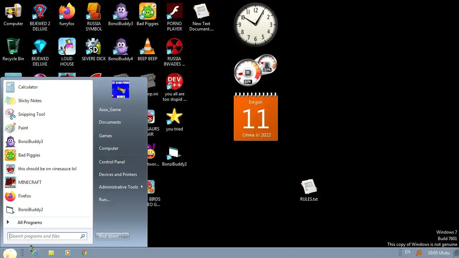The height and width of the screenshot is (258, 459).
Task: Click the 10:05 taskbar clock
Action: tap(439, 253)
